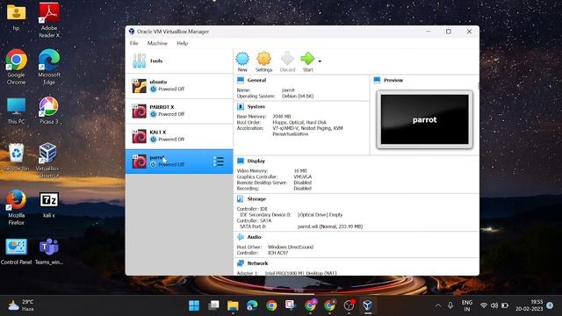Click the Windows Start button in taskbar

click(x=194, y=305)
